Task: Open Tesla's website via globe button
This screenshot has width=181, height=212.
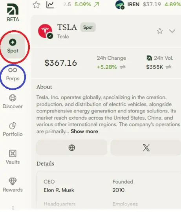Action: click(x=72, y=147)
